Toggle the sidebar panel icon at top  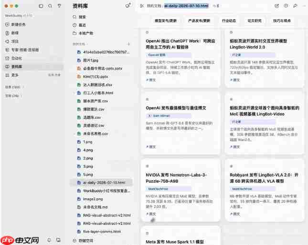pyautogui.click(x=41, y=6)
